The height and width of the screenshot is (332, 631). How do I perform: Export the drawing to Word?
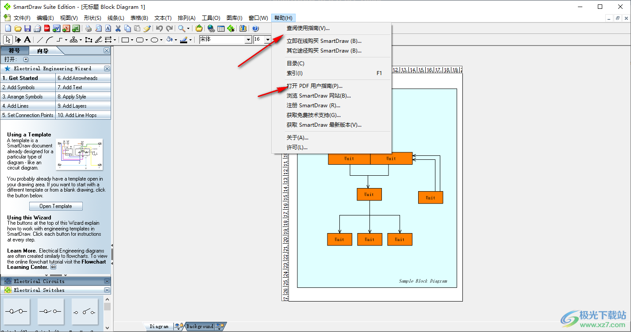pyautogui.click(x=57, y=28)
